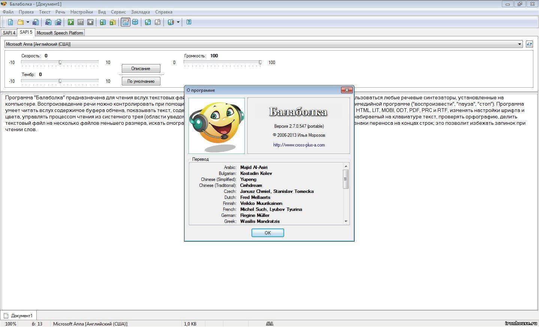Click the Microsoft Anna status bar entry
Image resolution: width=539 pixels, height=327 pixels.
(90, 324)
